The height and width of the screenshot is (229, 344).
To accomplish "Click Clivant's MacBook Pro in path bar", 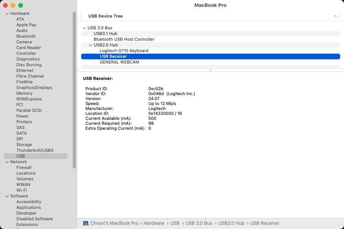I will point(114,223).
